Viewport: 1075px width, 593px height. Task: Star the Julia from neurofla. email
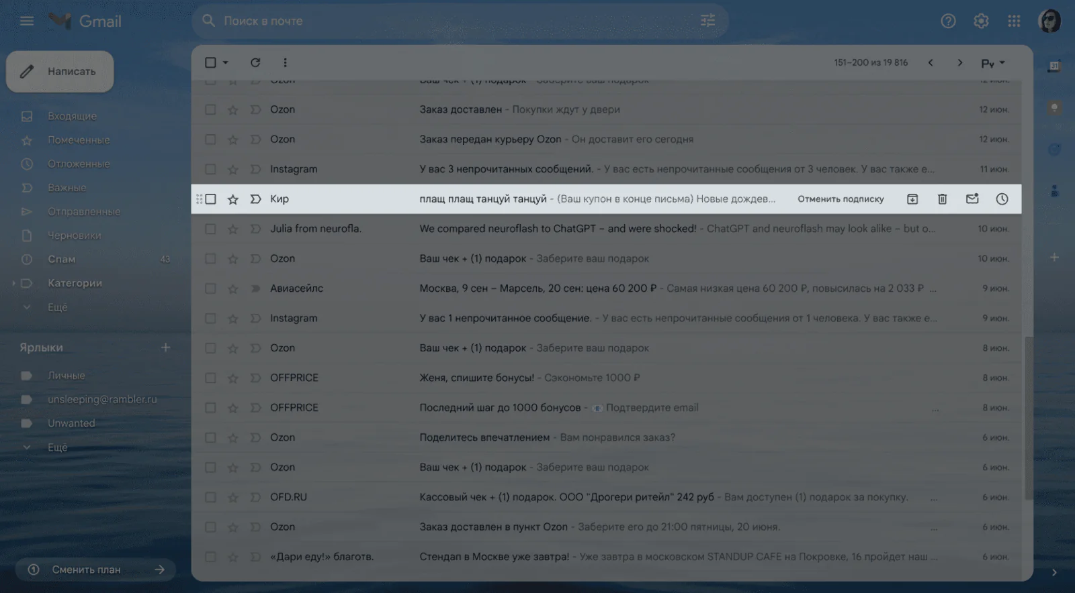point(232,229)
